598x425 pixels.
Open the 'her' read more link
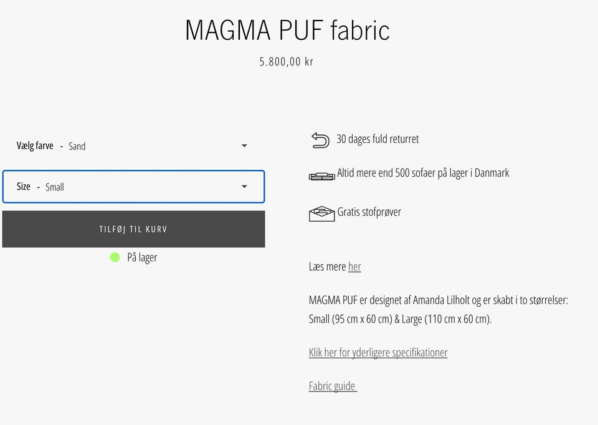(x=354, y=267)
